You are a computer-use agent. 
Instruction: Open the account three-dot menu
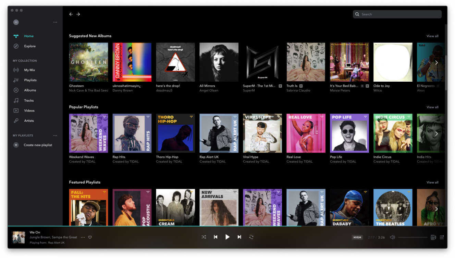pos(55,23)
